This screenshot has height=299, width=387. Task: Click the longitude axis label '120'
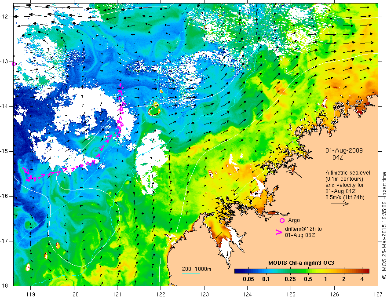click(x=74, y=294)
